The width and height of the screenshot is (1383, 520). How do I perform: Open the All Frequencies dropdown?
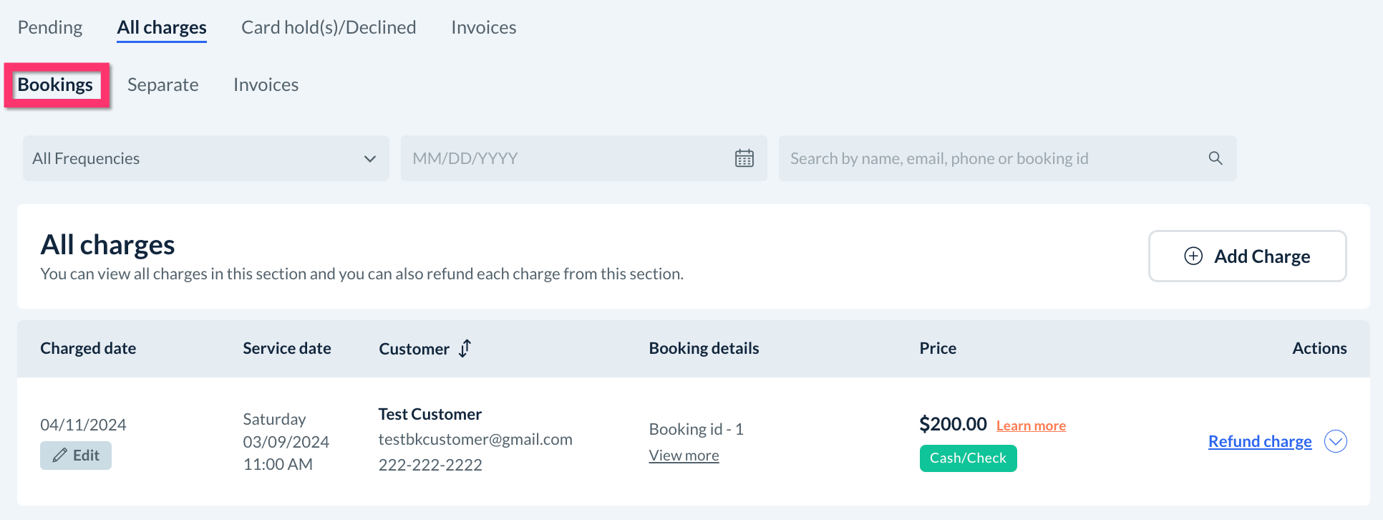206,158
